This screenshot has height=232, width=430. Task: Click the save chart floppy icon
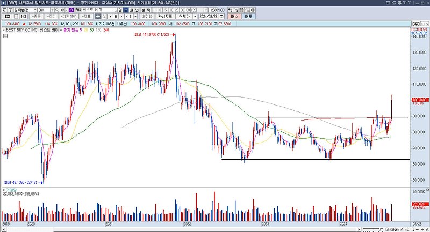[241, 10]
